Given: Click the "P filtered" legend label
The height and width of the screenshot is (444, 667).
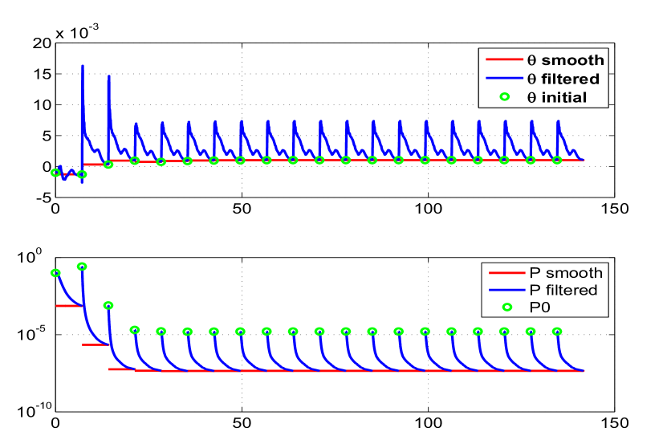Looking at the screenshot, I should point(563,290).
